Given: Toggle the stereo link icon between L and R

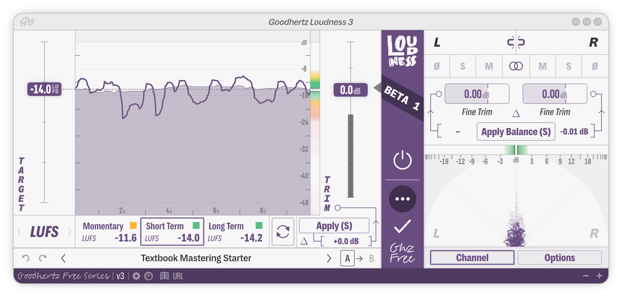Looking at the screenshot, I should pyautogui.click(x=516, y=42).
